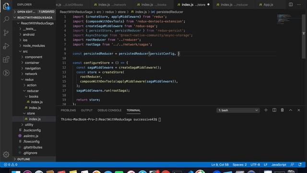Click the Manage gear icon
This screenshot has height=173, width=307.
click(x=6, y=155)
